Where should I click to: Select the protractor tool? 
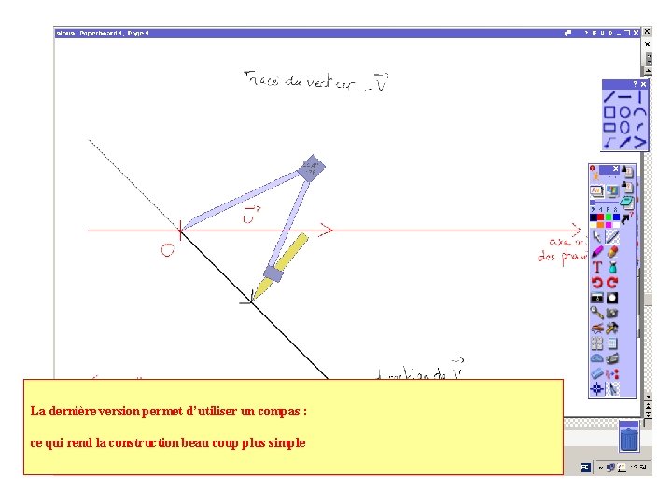(597, 358)
